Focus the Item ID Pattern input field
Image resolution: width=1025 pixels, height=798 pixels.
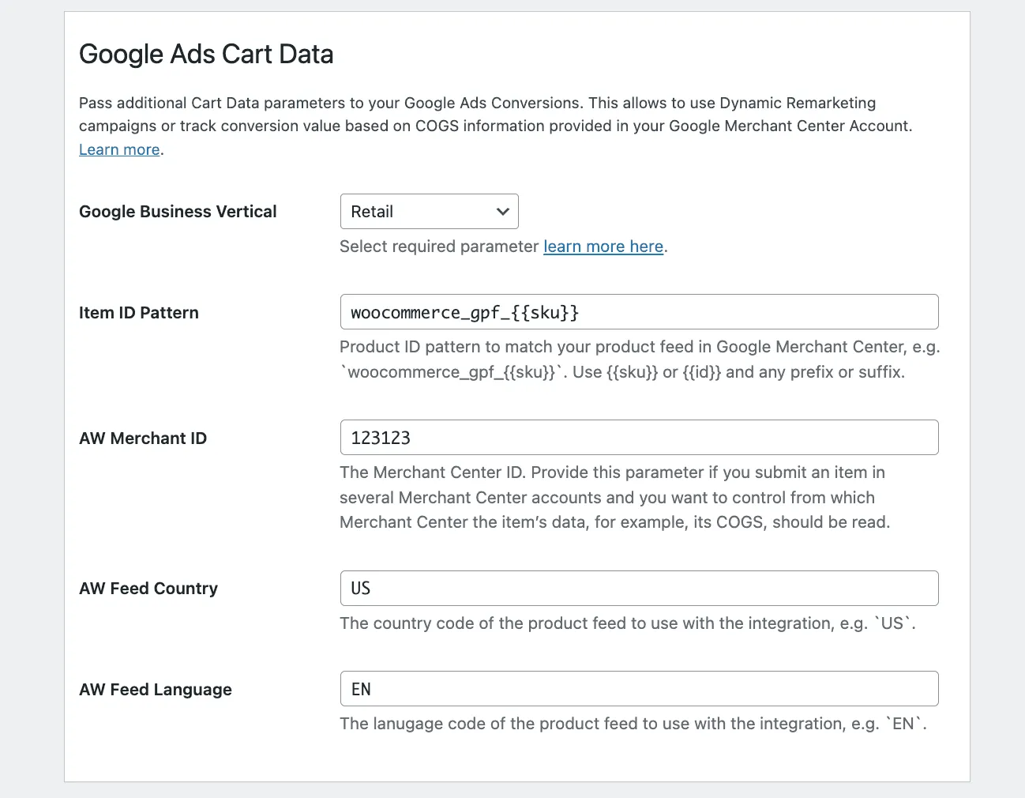pyautogui.click(x=639, y=312)
